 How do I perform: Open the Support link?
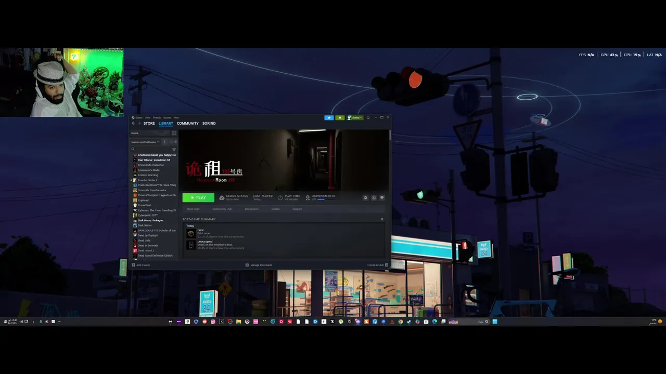297,209
